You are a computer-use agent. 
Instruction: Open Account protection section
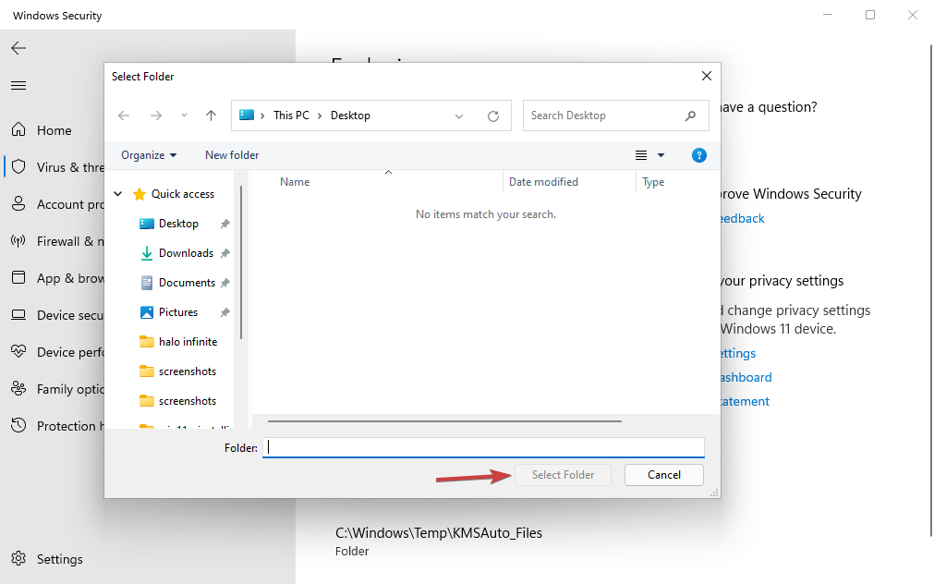(56, 204)
